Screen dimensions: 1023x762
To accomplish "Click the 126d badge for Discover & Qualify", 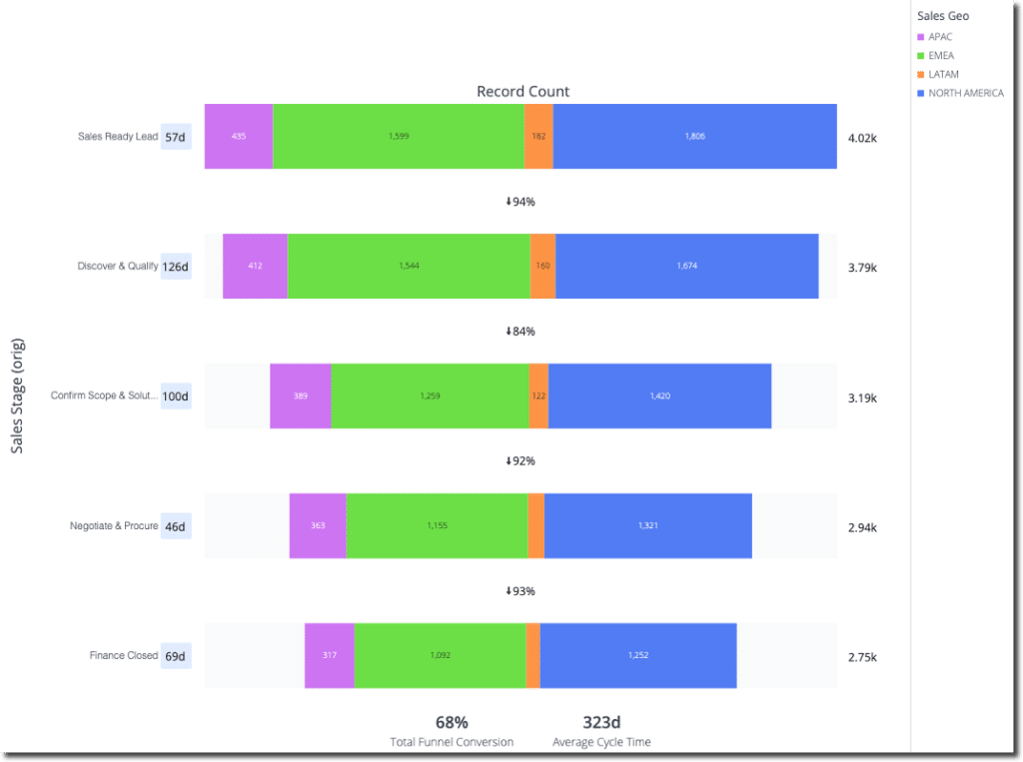I will 176,267.
